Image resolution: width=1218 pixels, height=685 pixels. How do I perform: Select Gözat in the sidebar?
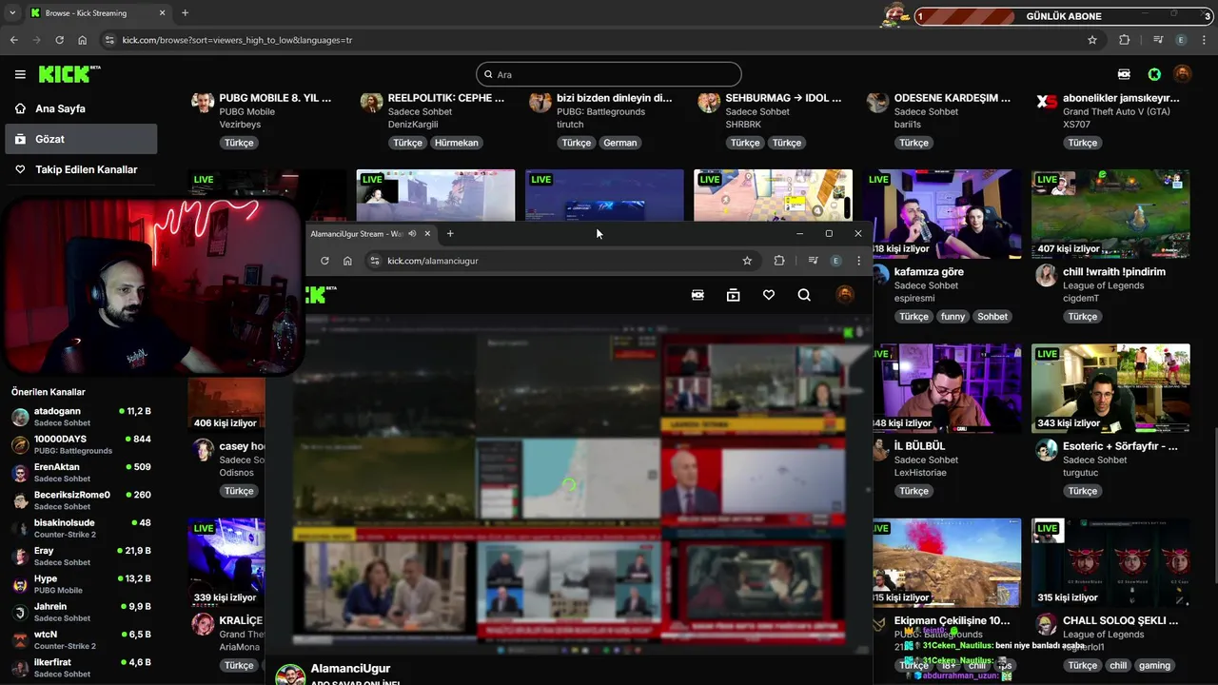tap(79, 139)
